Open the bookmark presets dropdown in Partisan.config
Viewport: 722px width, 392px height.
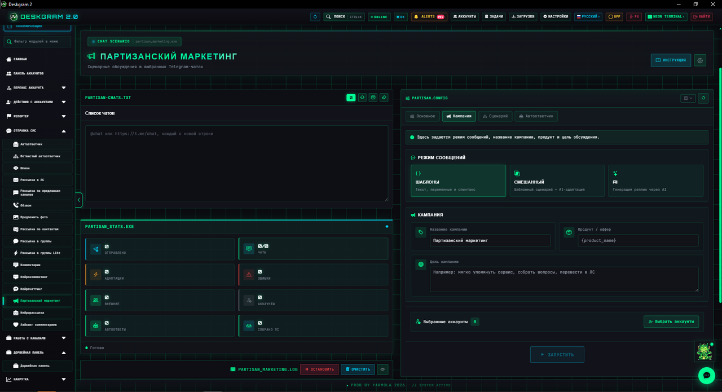(x=688, y=98)
